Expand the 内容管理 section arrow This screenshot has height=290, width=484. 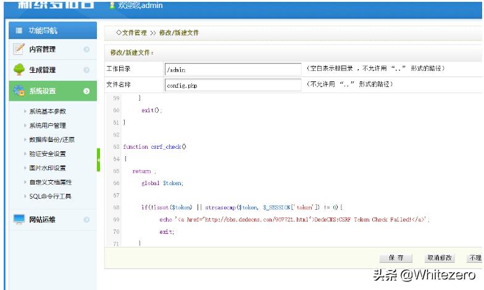pos(86,49)
